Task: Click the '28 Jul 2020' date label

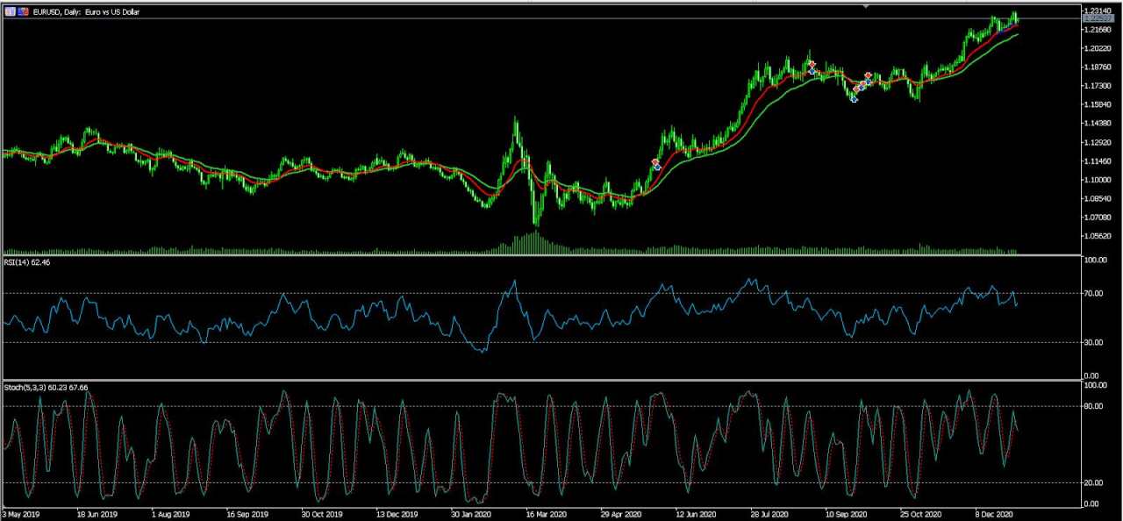Action: click(x=771, y=514)
